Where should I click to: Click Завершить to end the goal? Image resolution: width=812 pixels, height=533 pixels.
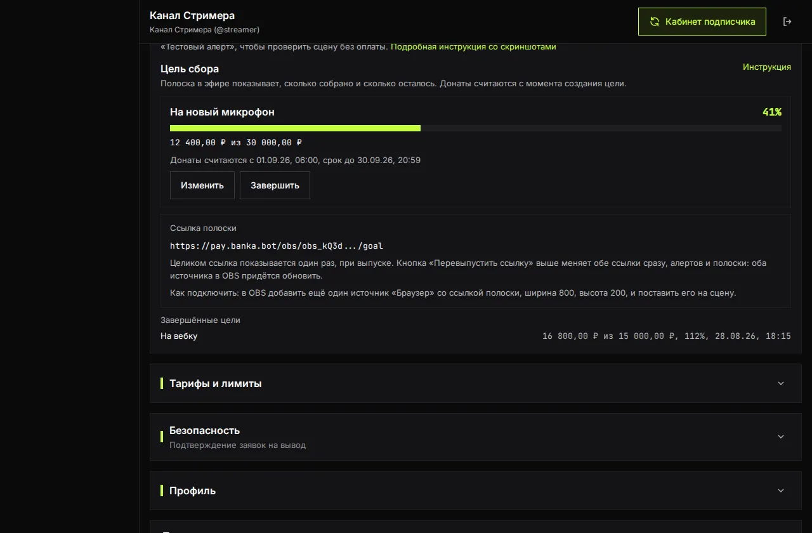[275, 185]
